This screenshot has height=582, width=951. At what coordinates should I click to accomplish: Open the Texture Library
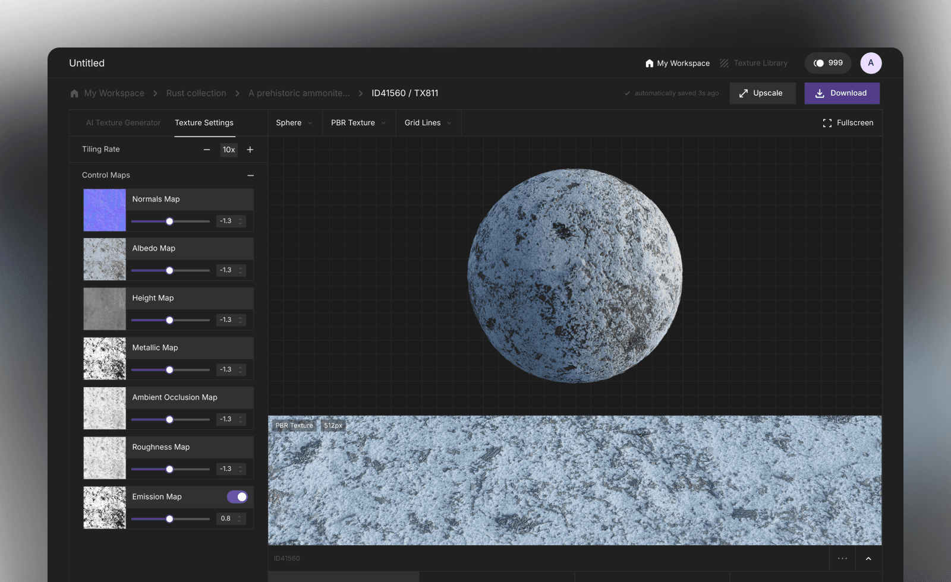point(754,63)
